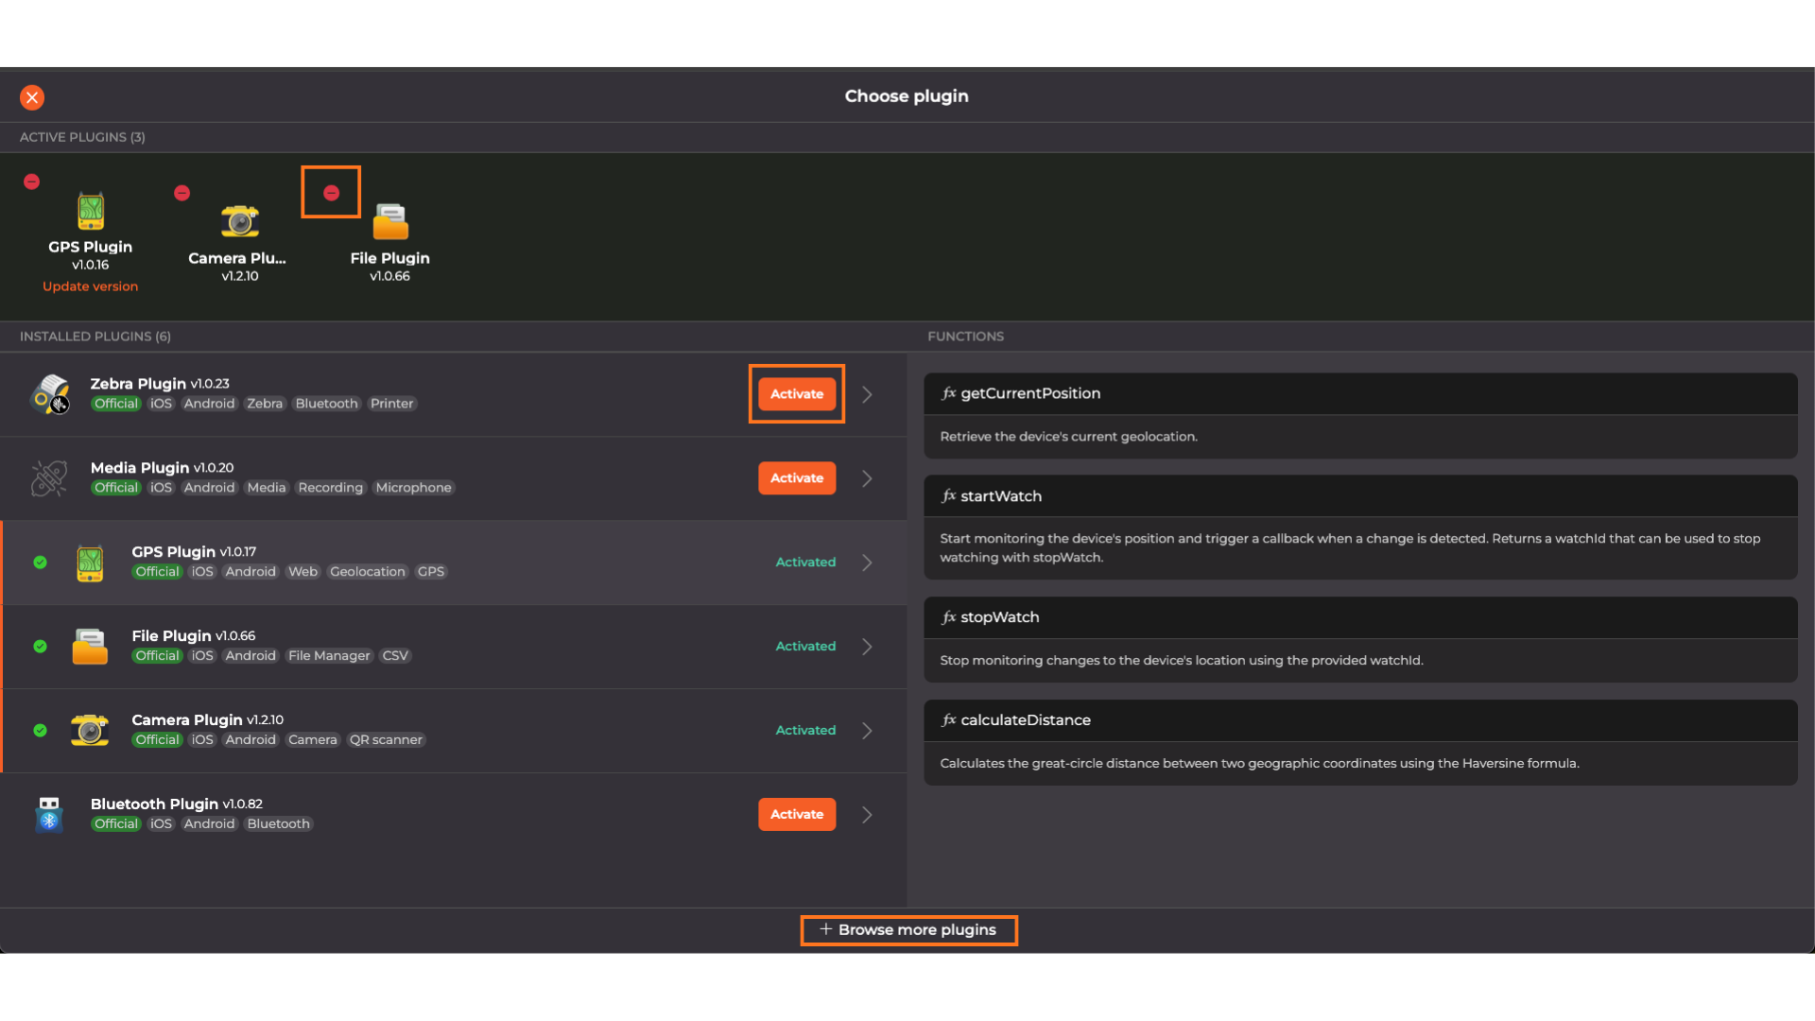Activate the Media Plugin
The width and height of the screenshot is (1815, 1021).
point(796,478)
